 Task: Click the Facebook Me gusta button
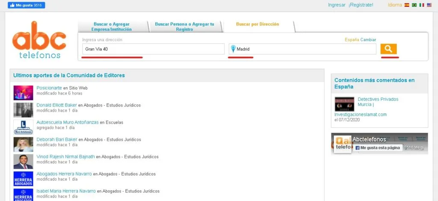pos(20,5)
